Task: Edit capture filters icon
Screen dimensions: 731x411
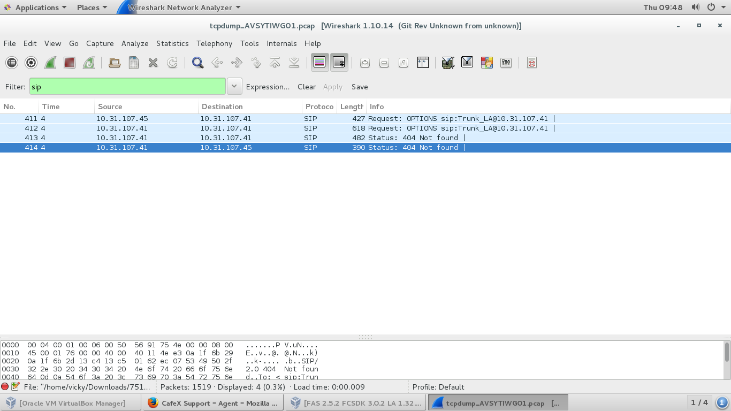Action: [448, 63]
